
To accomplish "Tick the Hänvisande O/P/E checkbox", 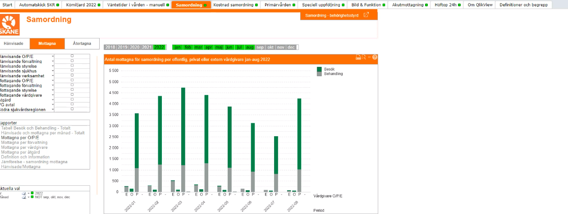I will point(72,56).
